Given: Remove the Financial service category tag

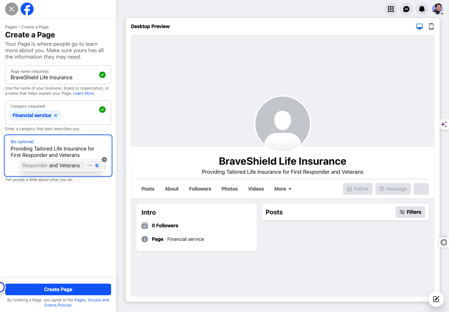Looking at the screenshot, I should point(56,115).
